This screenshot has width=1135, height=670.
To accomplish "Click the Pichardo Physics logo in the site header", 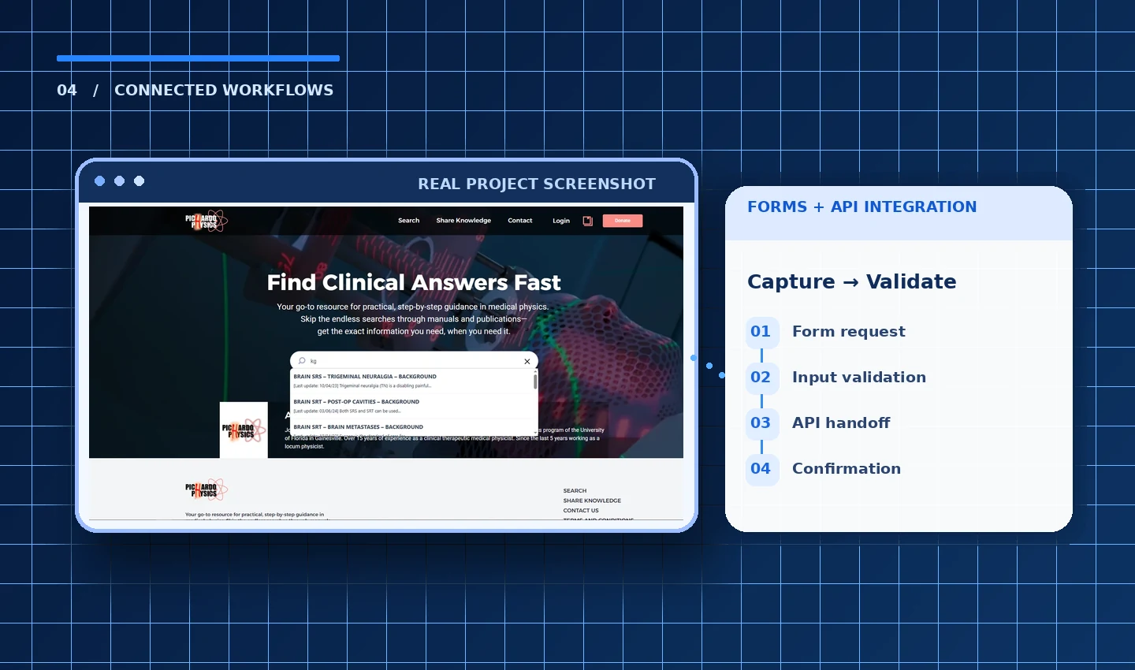I will point(207,221).
